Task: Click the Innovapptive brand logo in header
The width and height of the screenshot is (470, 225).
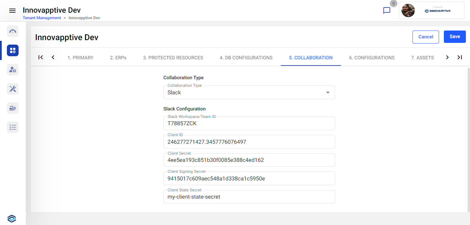Action: tap(438, 10)
